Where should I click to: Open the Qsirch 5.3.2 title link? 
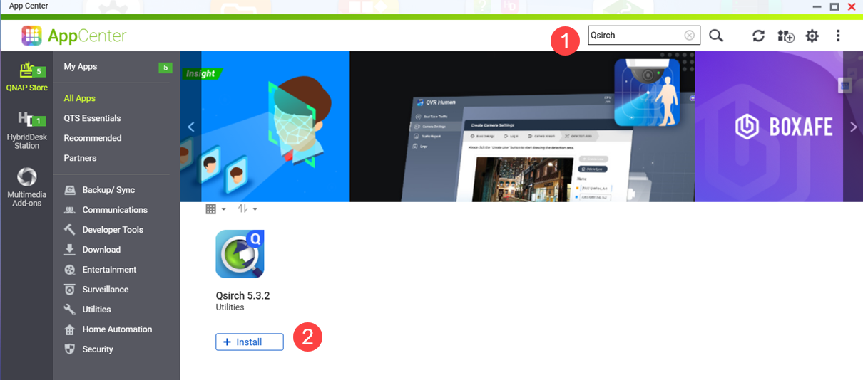click(x=242, y=295)
